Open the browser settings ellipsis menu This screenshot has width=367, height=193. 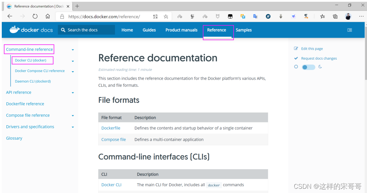(x=361, y=16)
